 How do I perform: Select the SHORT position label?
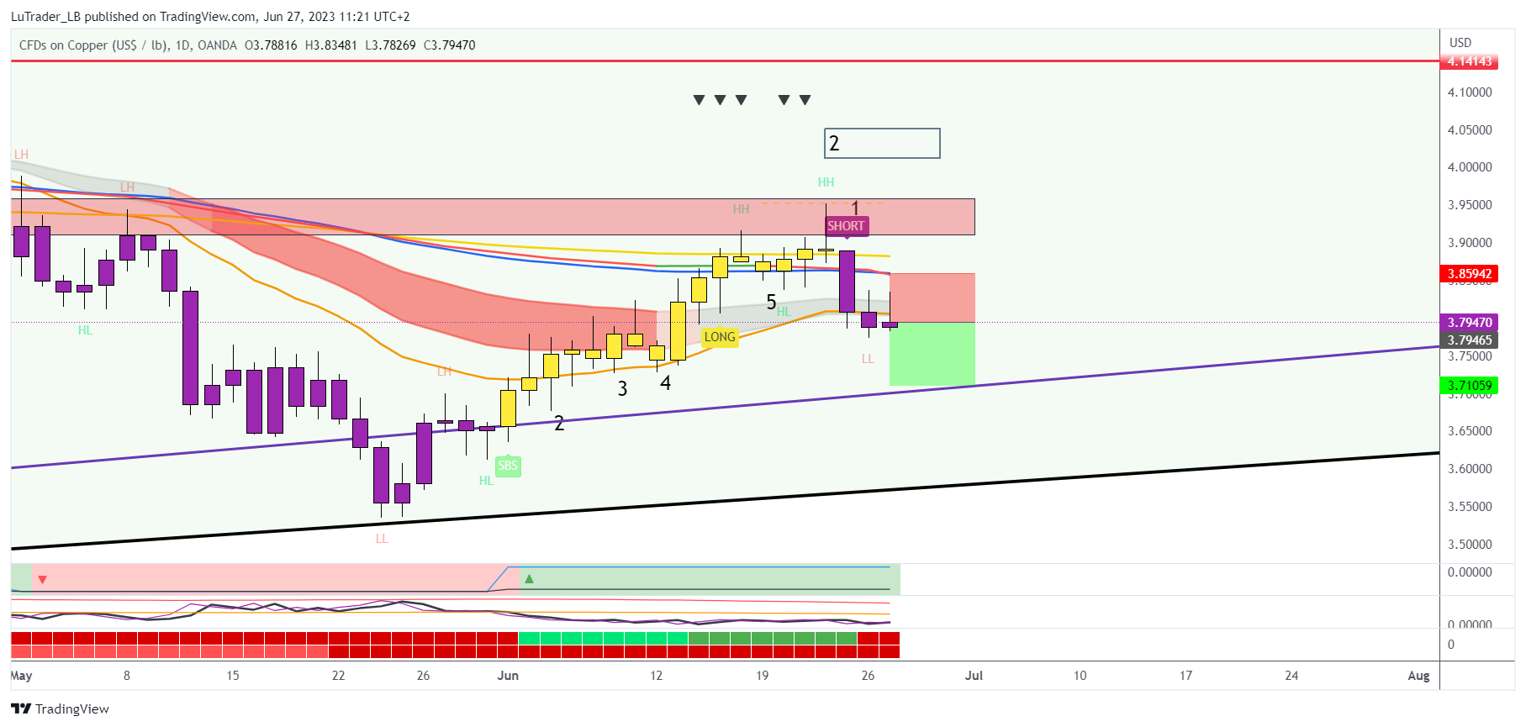point(846,226)
